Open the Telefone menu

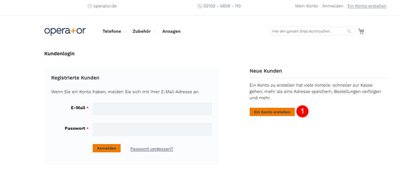112,31
